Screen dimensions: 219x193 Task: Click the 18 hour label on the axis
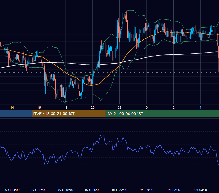tap(66, 108)
